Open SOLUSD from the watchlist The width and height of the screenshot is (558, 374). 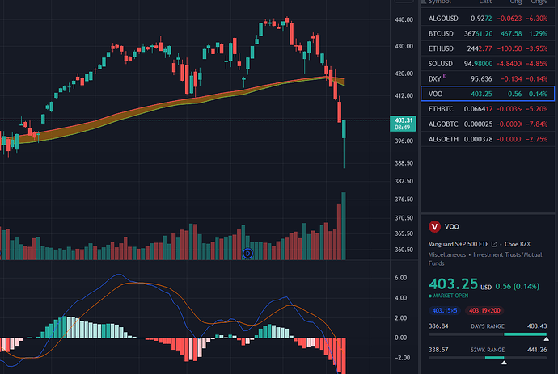488,64
